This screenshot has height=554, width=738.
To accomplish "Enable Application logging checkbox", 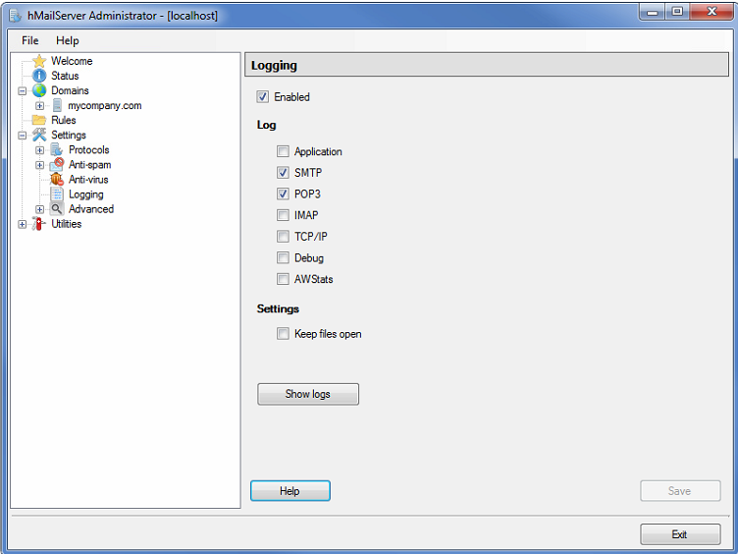I will pos(283,151).
